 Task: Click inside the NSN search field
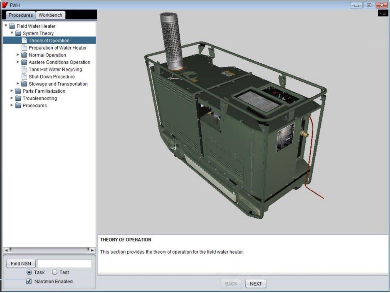tap(64, 263)
